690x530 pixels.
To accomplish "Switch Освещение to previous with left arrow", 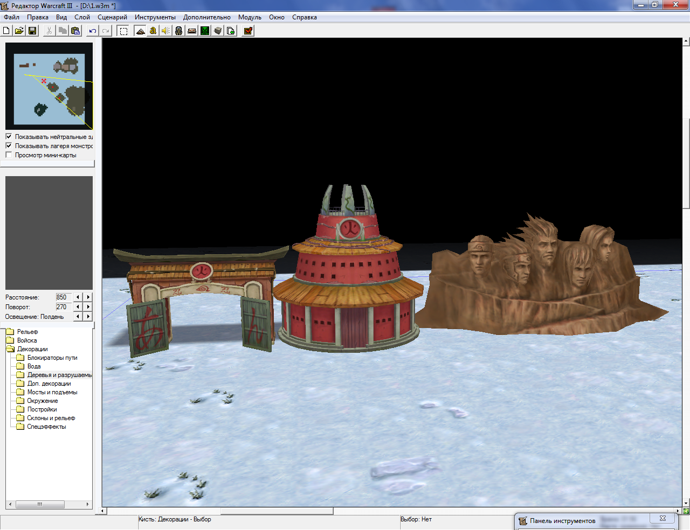I will tap(78, 317).
